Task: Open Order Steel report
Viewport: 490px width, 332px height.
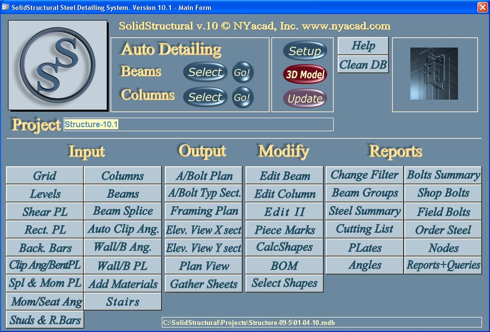Action: pos(443,229)
